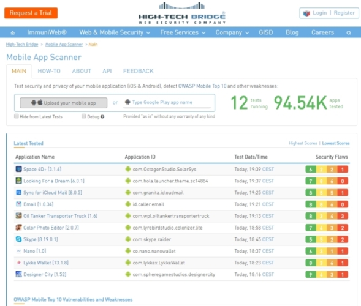The height and width of the screenshot is (306, 361).
Task: Click Request a Trial button
Action: coord(31,13)
